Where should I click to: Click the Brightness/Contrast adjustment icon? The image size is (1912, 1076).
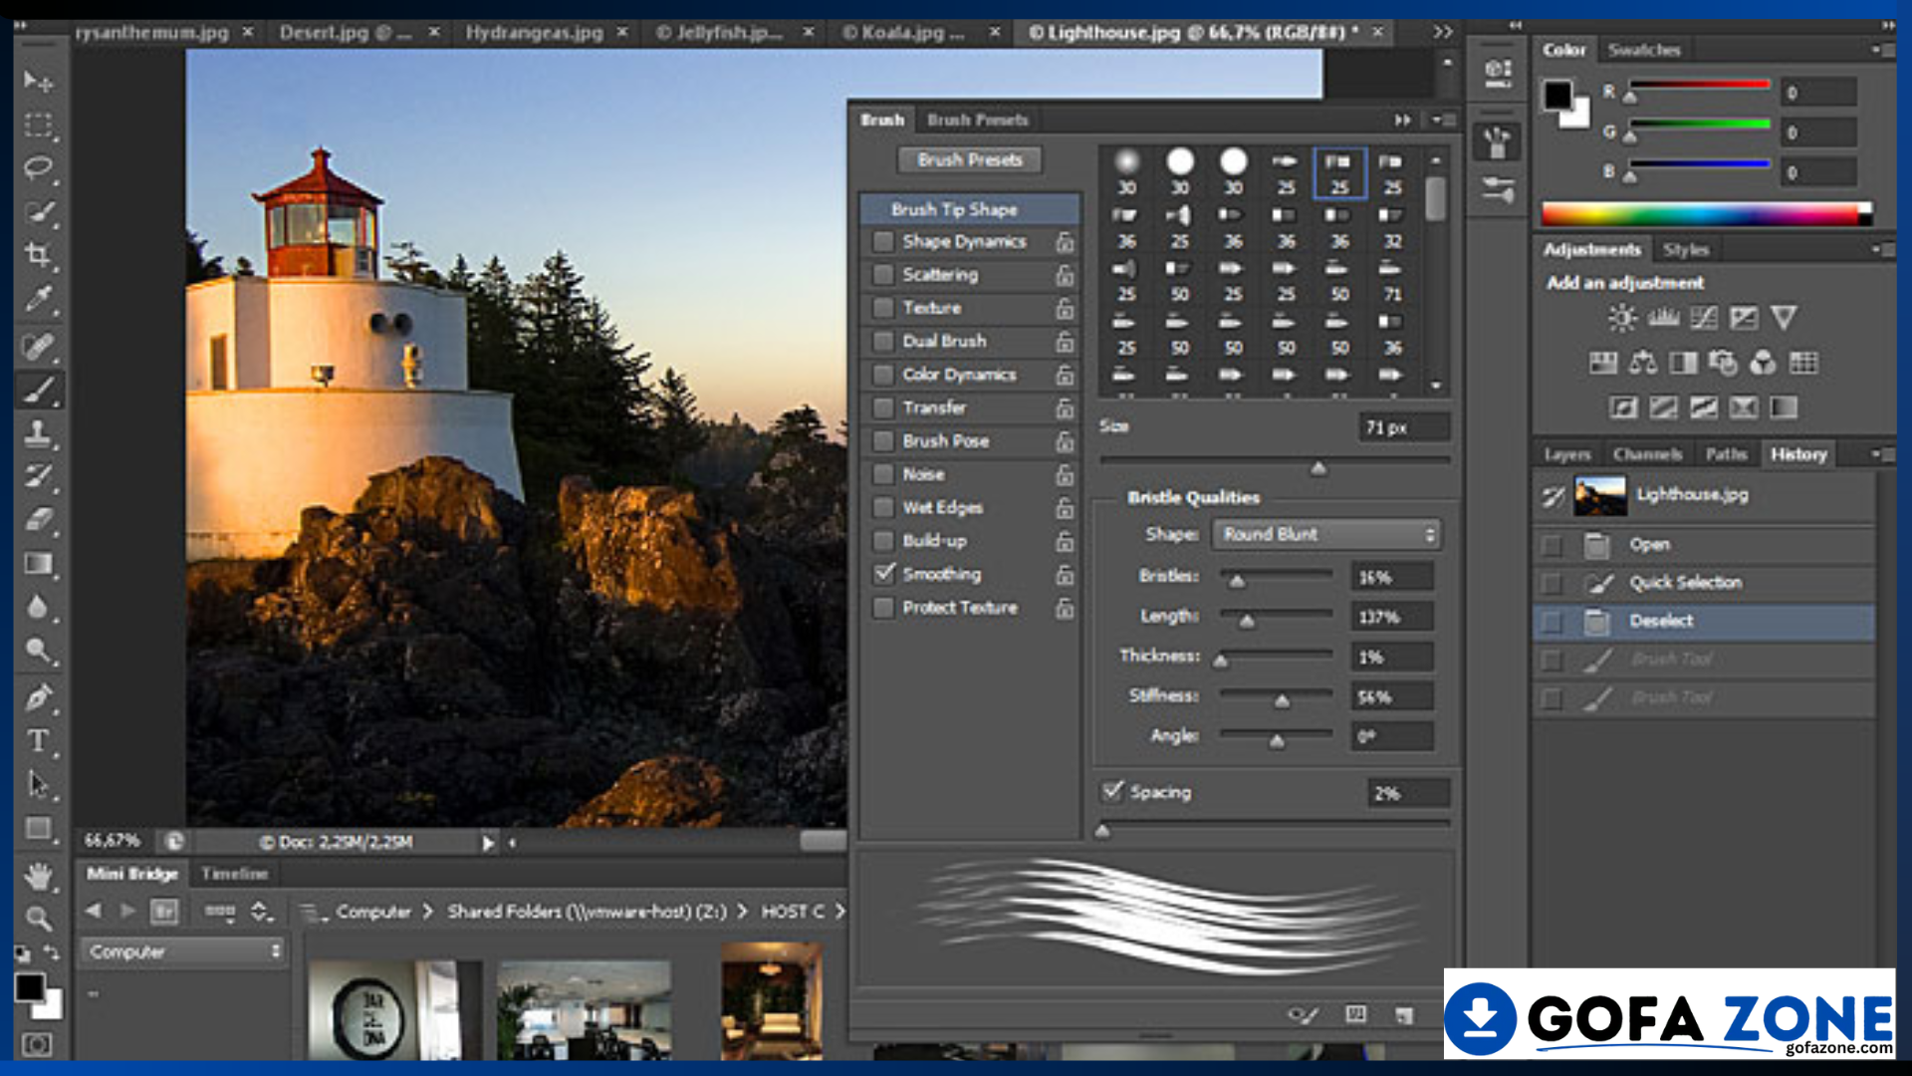coord(1622,318)
